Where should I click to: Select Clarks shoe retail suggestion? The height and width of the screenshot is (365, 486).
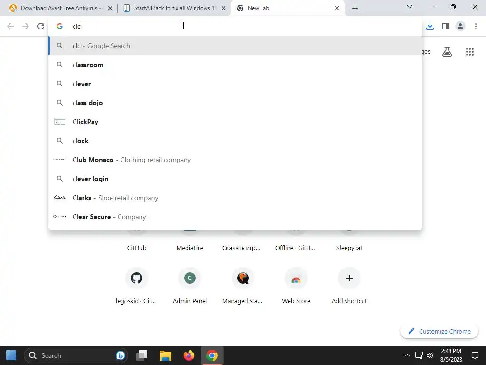(x=235, y=198)
